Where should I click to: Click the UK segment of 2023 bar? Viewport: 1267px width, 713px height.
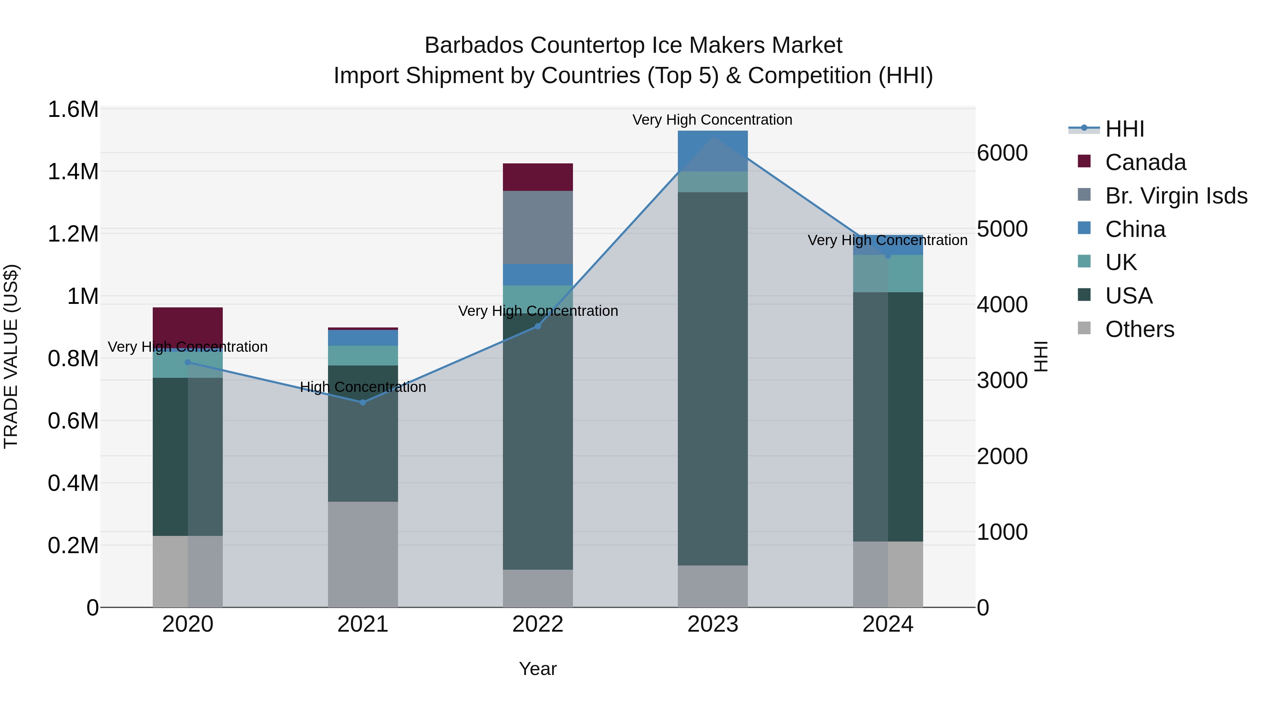[x=713, y=182]
